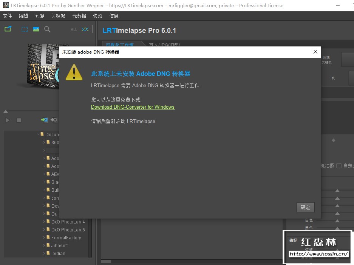Viewport: 354px width, 265px height.
Task: Select the Bull folder in tree
Action: [55, 190]
